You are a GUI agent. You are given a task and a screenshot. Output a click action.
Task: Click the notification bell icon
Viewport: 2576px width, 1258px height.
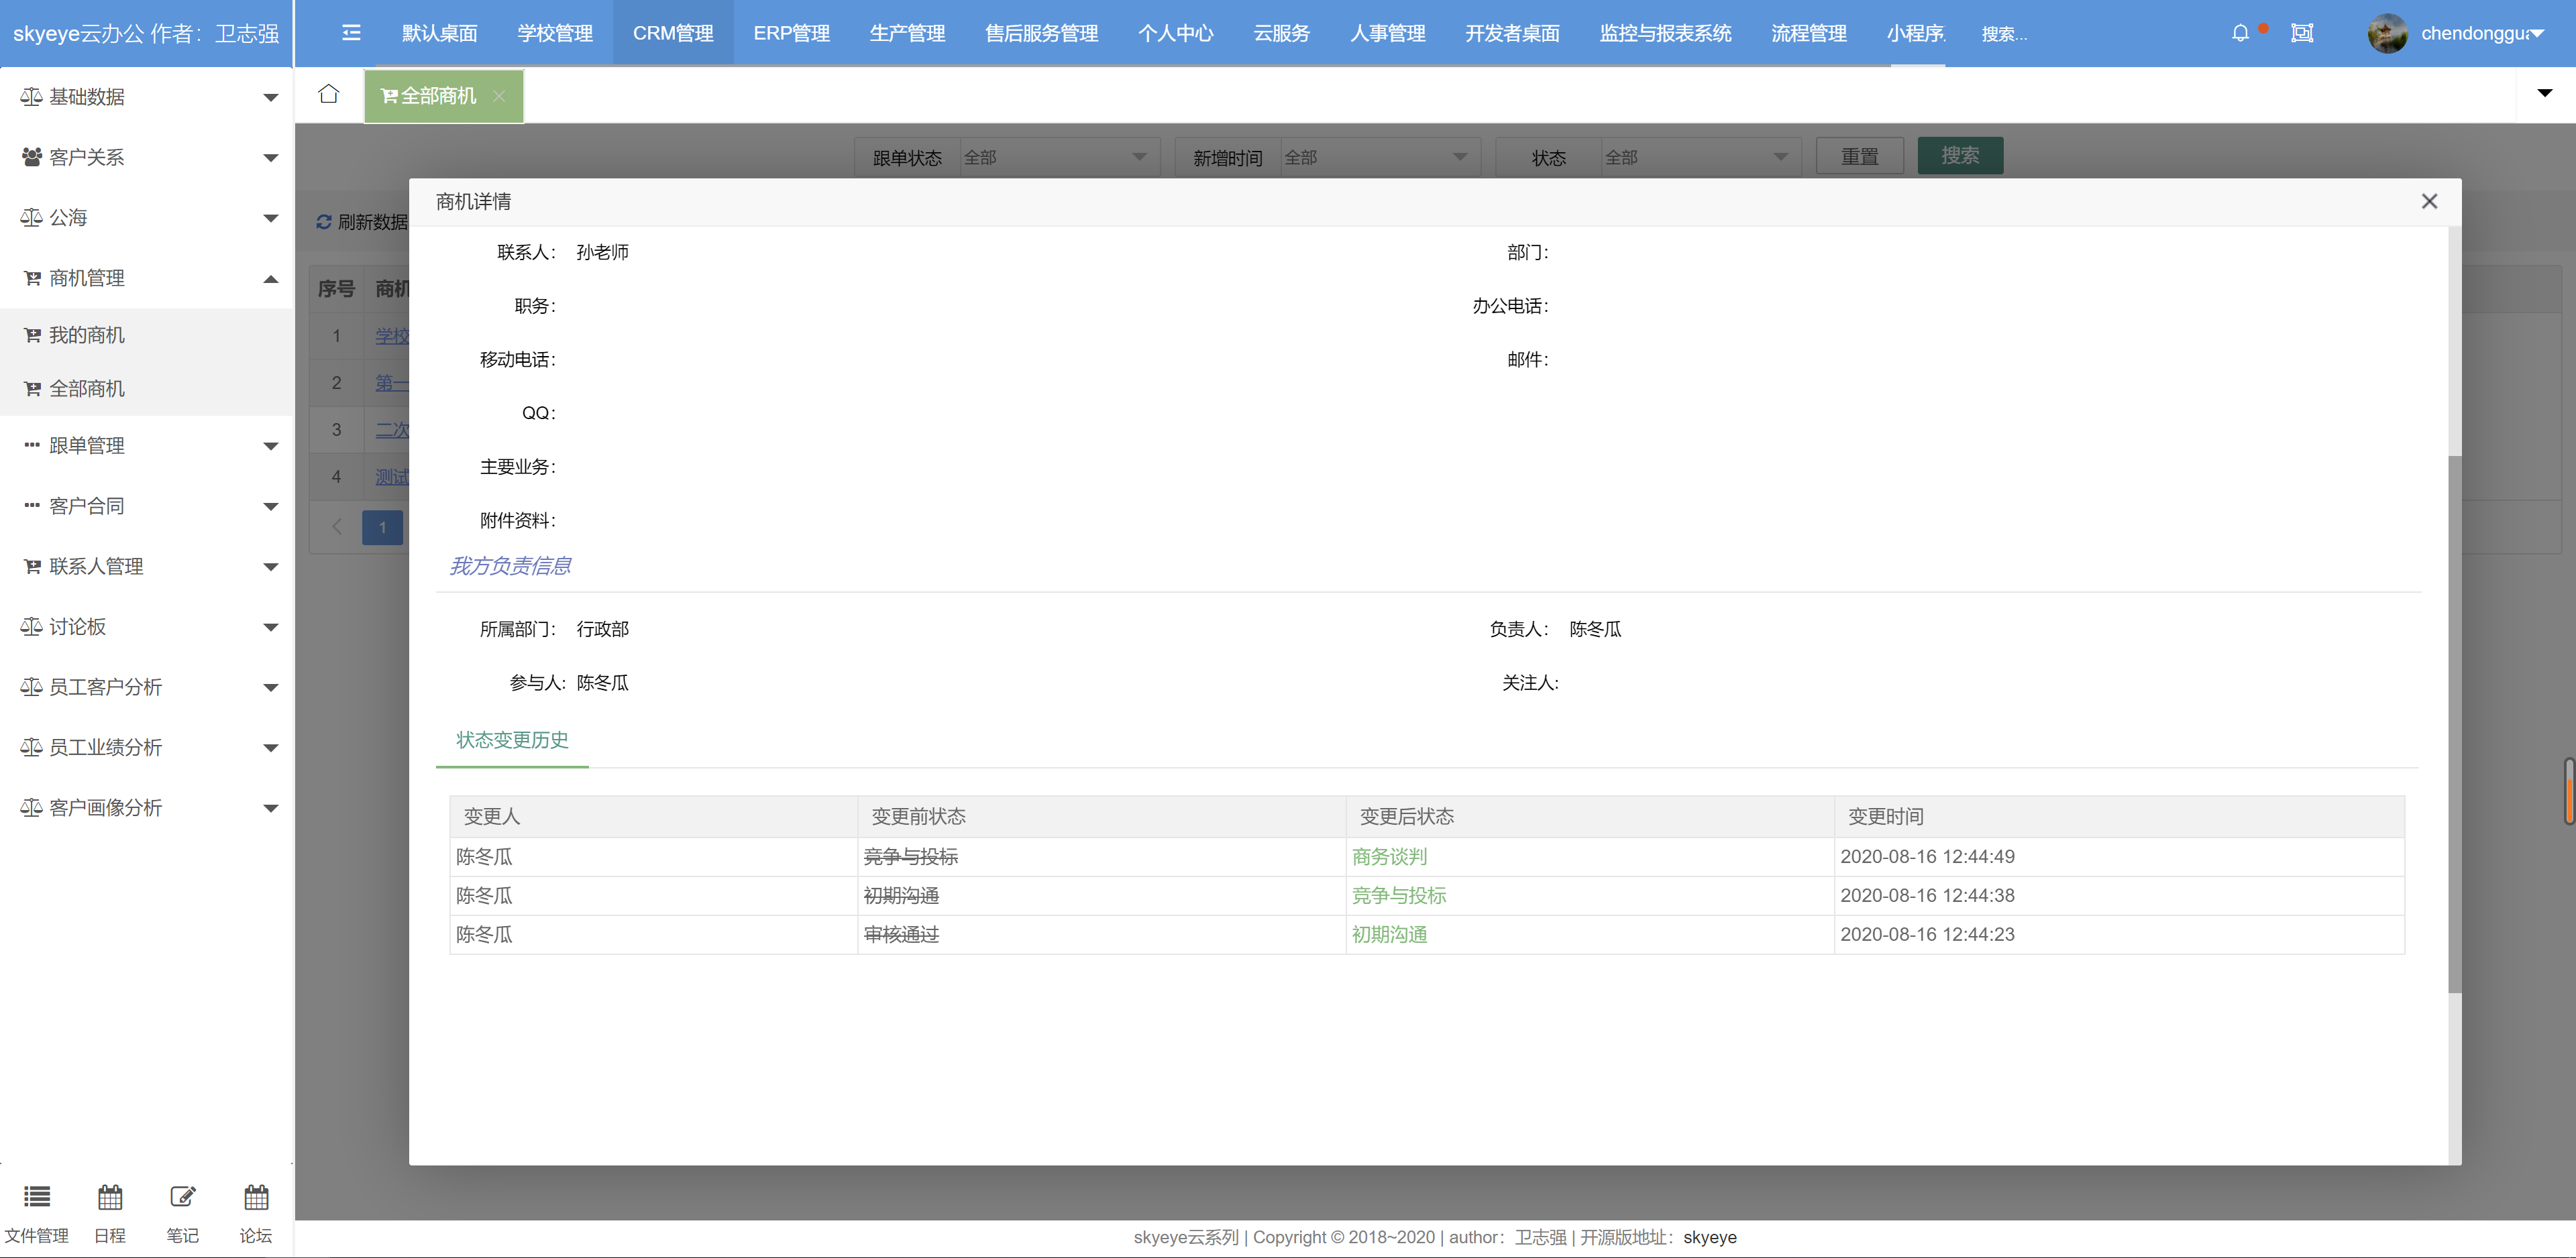[2240, 33]
